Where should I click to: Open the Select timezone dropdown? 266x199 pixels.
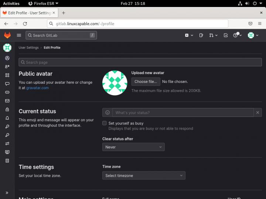(x=144, y=175)
